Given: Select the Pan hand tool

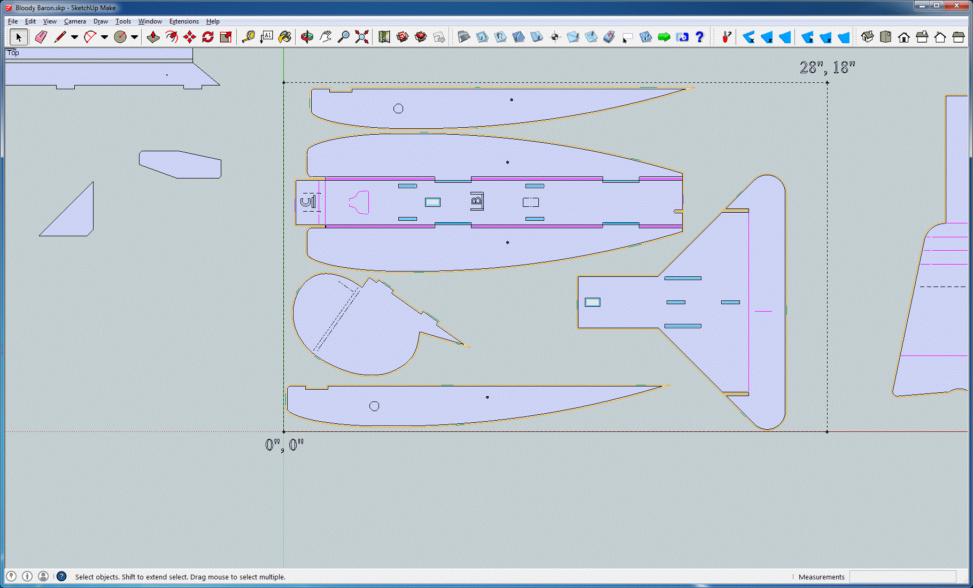Looking at the screenshot, I should (x=326, y=37).
